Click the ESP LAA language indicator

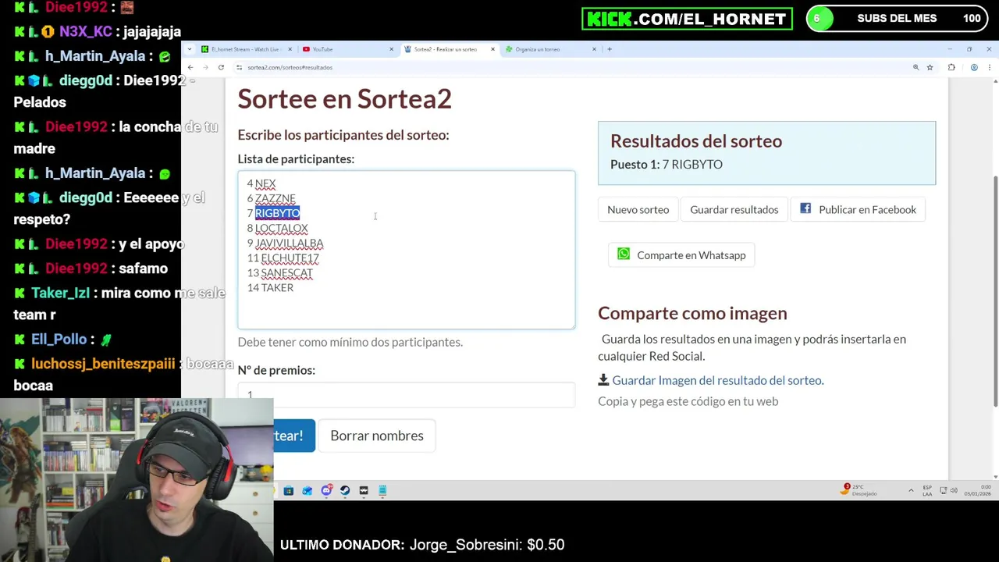click(927, 490)
